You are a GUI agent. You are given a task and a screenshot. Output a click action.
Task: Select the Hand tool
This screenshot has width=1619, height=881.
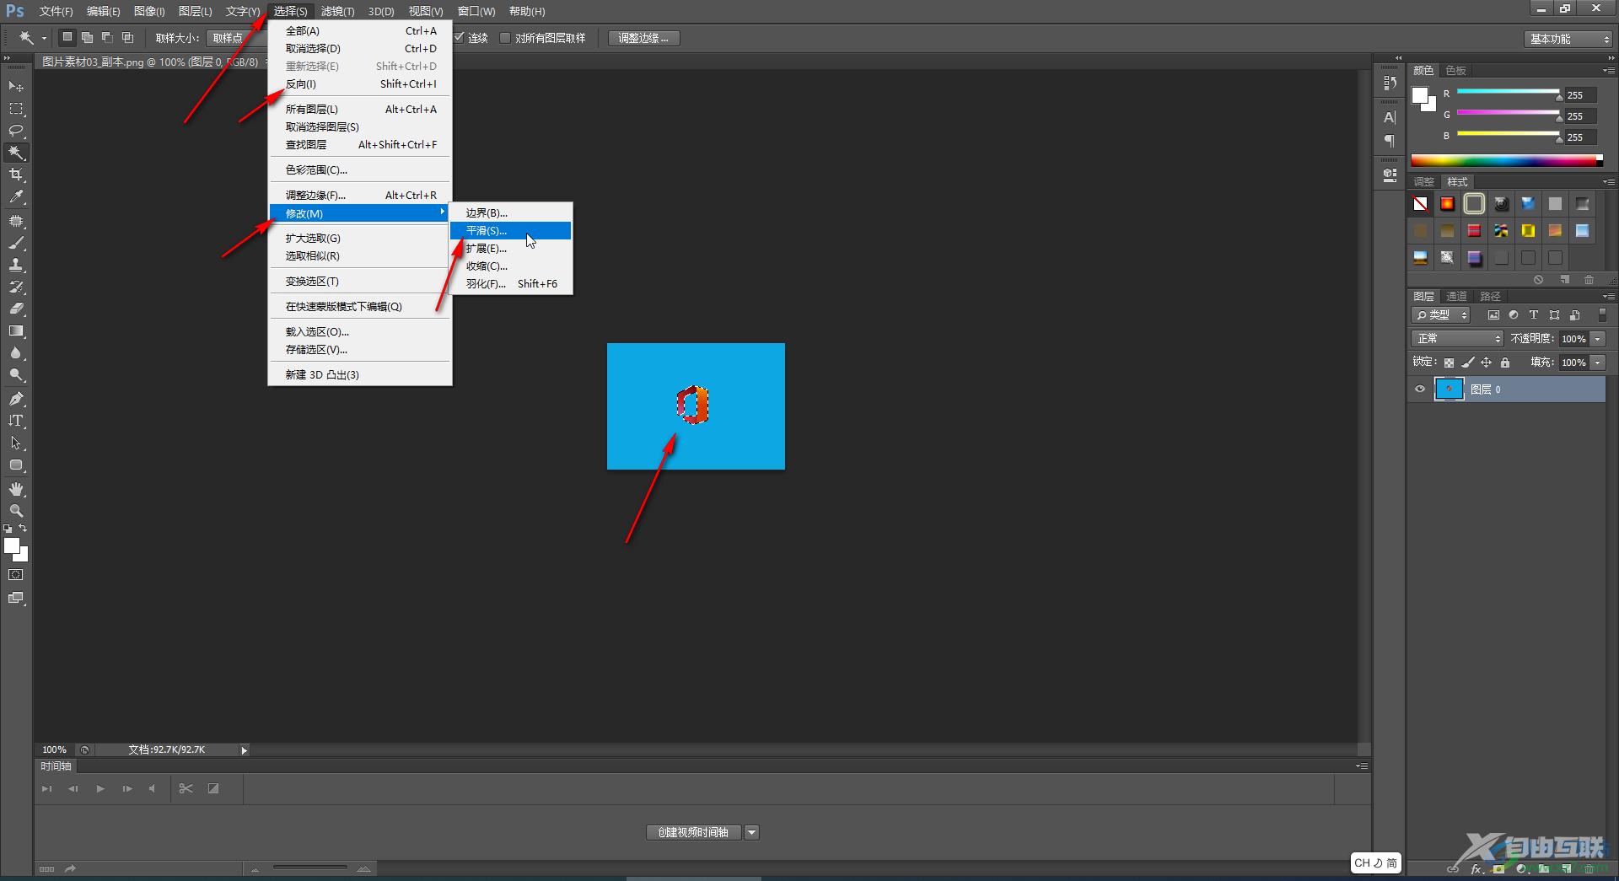click(16, 489)
